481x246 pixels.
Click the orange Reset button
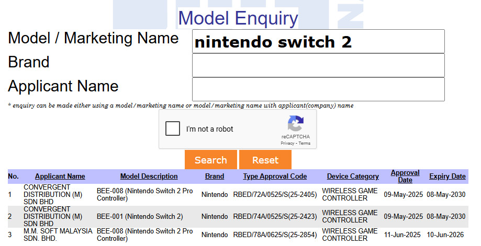coord(265,160)
